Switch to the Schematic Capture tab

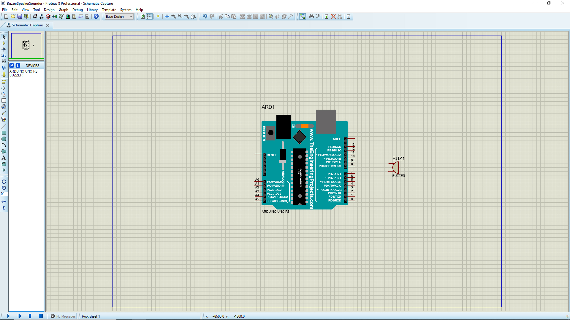tap(27, 25)
